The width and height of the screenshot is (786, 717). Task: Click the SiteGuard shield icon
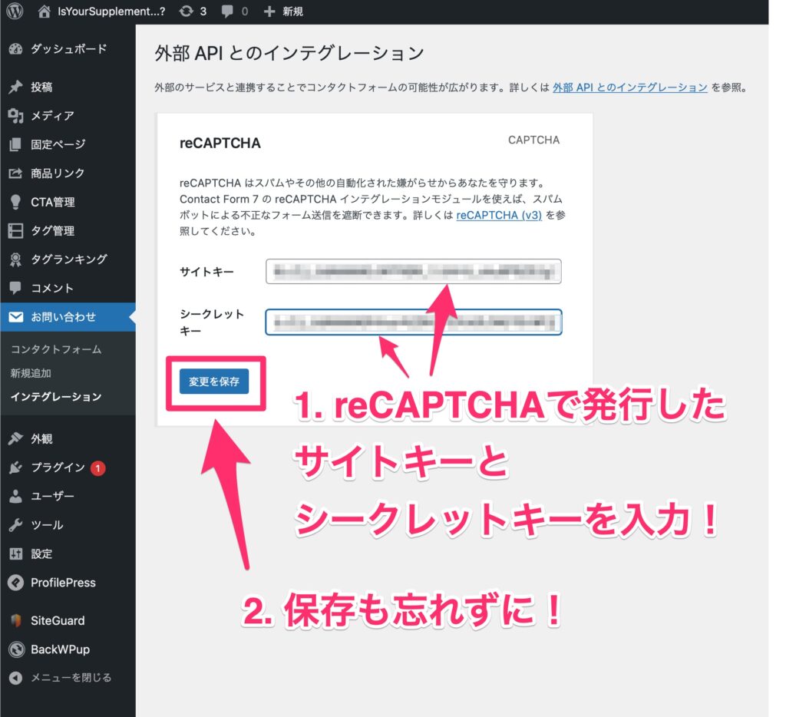(15, 620)
